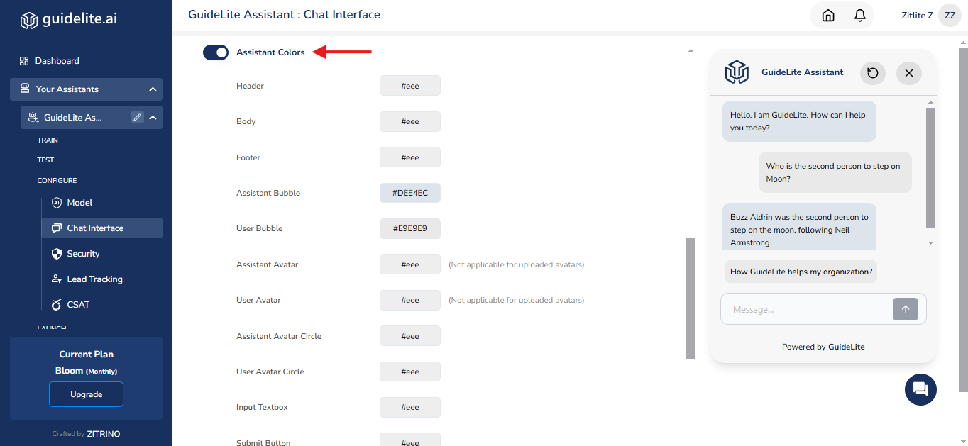Open the Submit Button color field

click(x=410, y=440)
